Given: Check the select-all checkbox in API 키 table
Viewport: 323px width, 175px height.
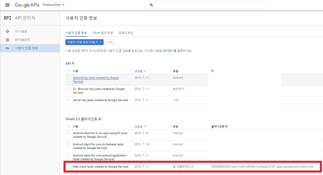Looking at the screenshot, I should (69, 71).
